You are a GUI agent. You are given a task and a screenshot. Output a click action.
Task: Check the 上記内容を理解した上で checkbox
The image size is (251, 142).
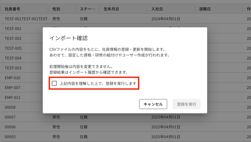[54, 83]
